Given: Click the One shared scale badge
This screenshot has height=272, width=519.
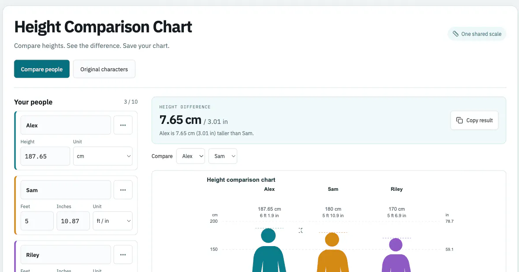Looking at the screenshot, I should (477, 34).
